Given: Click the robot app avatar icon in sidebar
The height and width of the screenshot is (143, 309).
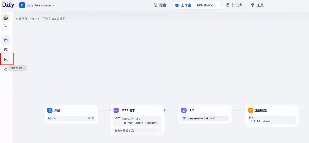Looking at the screenshot, I should [6, 18].
